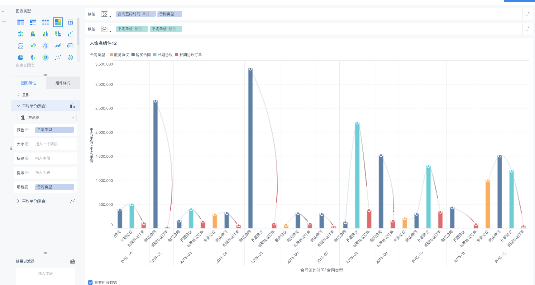Select the gauge dashboard chart type

[70, 46]
